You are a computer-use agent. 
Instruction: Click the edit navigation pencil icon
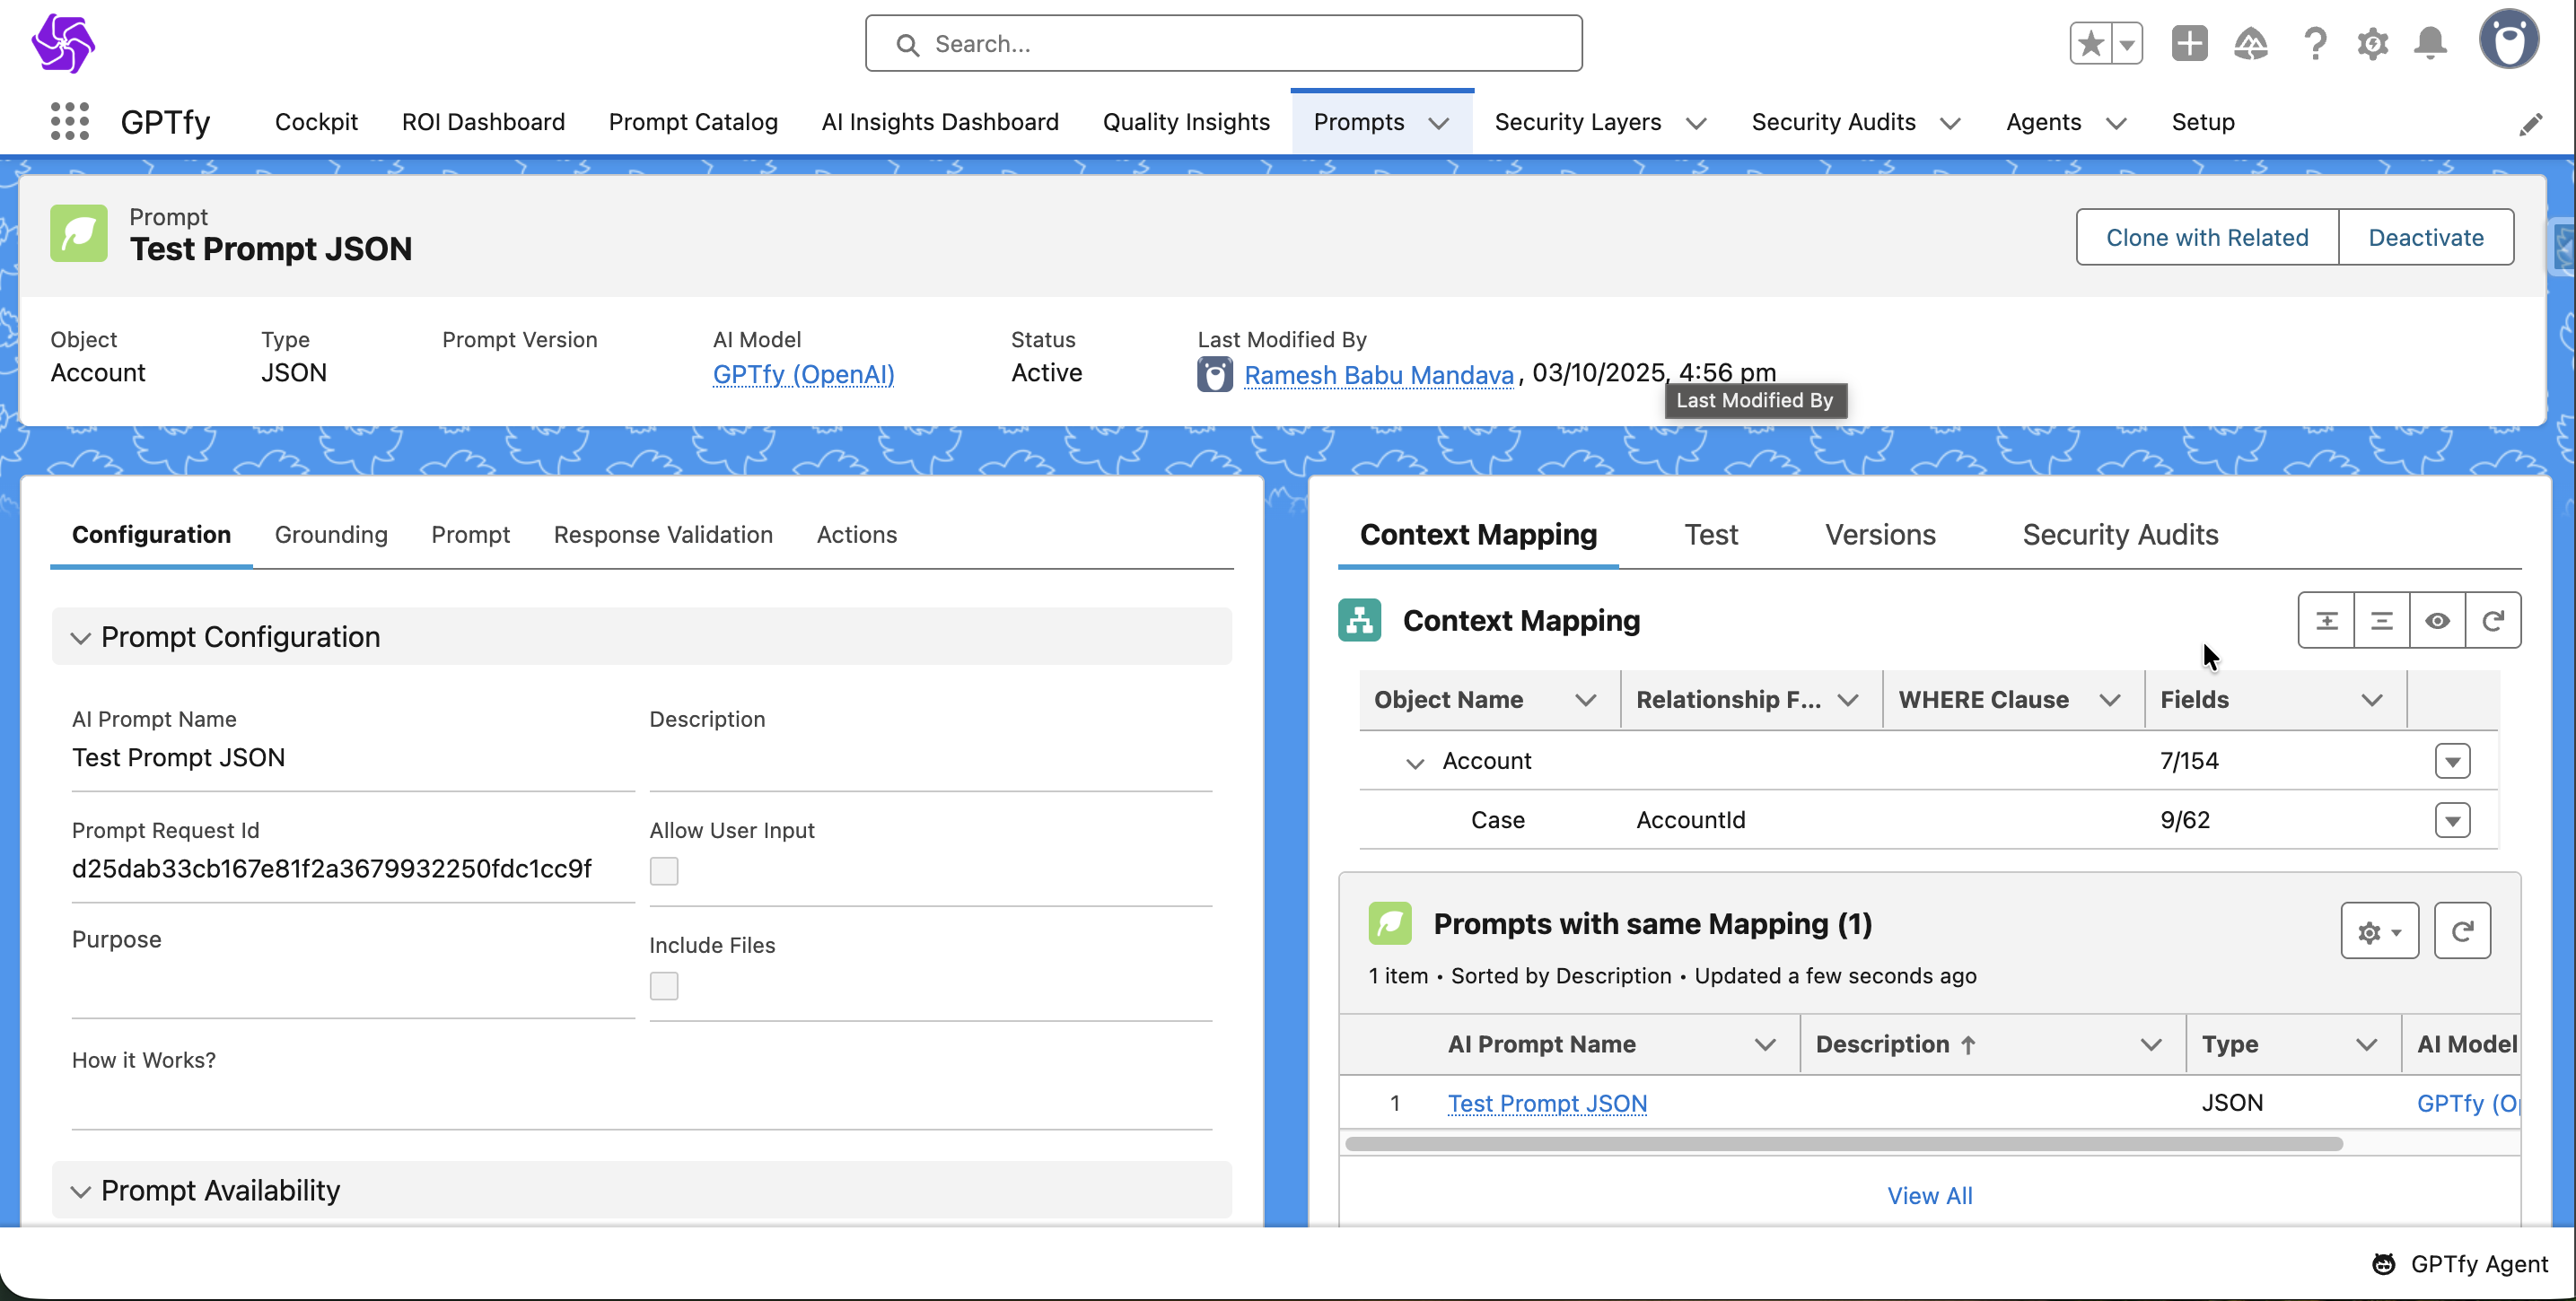point(2530,124)
